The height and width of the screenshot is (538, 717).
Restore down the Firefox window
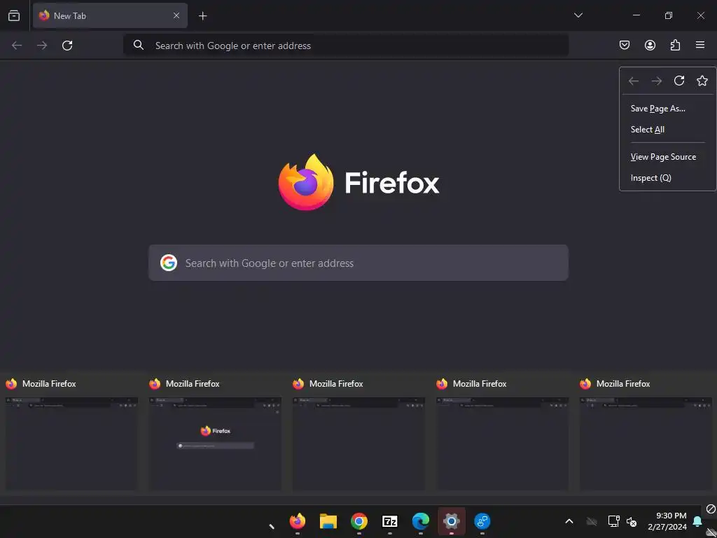[x=669, y=15]
